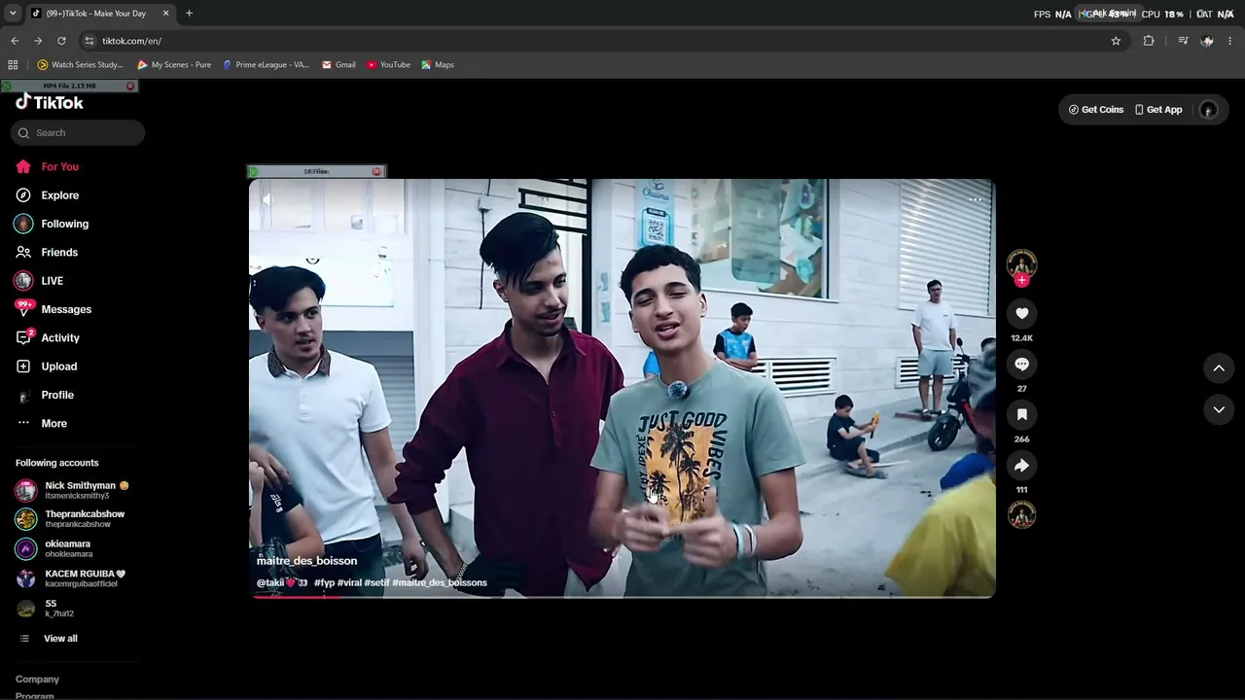Open the @takii mention in the caption
1245x700 pixels.
point(281,582)
